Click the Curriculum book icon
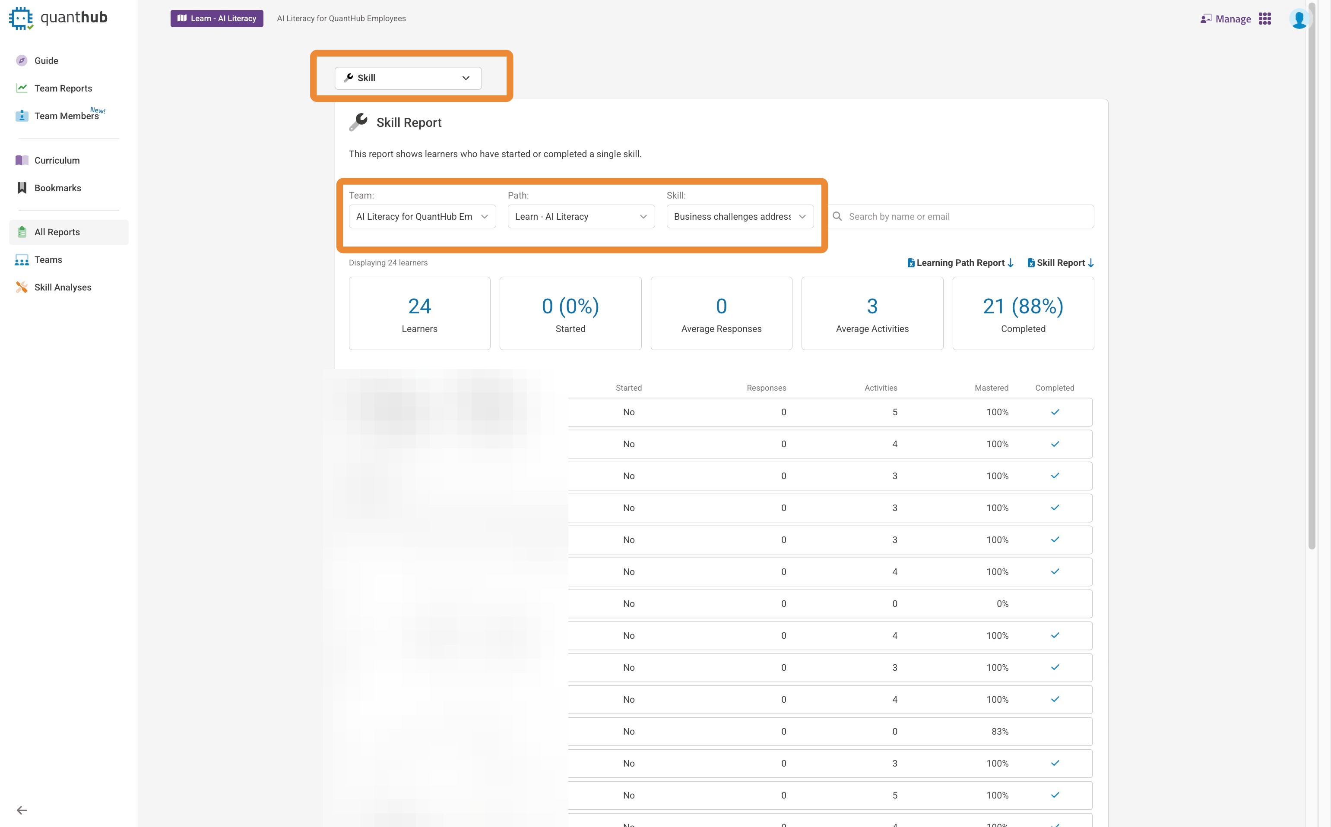 point(22,160)
